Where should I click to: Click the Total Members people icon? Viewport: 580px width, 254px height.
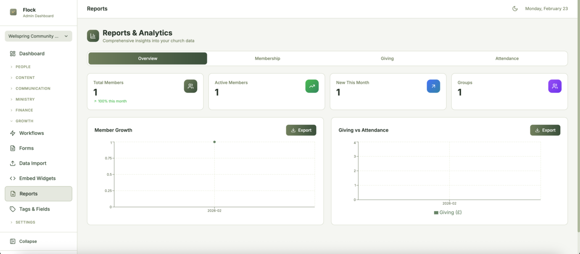tap(190, 86)
